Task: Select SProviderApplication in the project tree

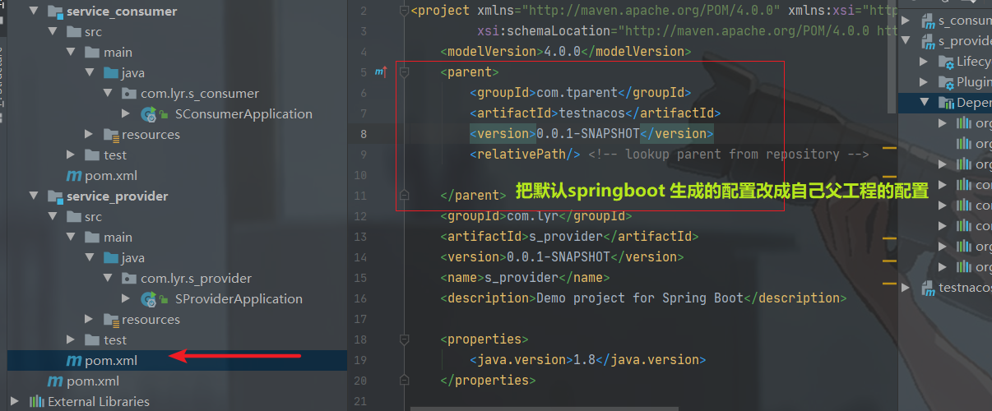Action: [x=239, y=299]
